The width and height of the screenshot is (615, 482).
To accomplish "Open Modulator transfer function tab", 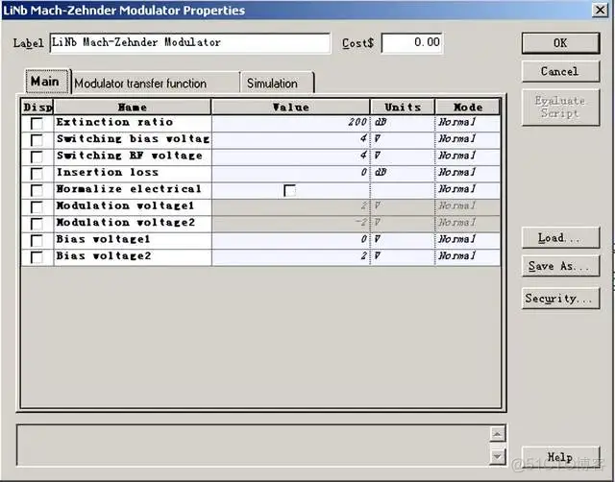I will tap(156, 84).
